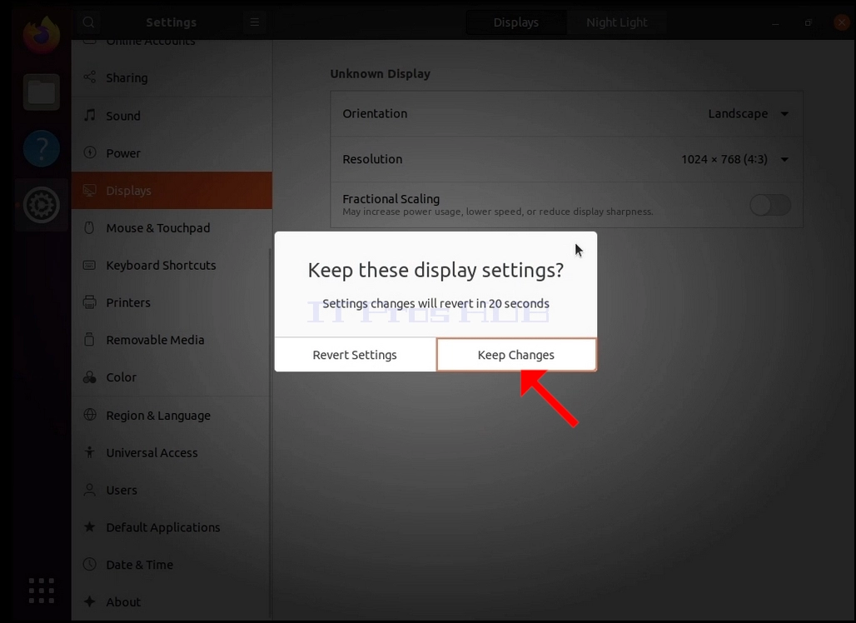
Task: Select Users in the sidebar
Action: click(x=172, y=490)
